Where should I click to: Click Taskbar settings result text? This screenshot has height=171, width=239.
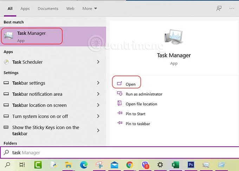[29, 83]
